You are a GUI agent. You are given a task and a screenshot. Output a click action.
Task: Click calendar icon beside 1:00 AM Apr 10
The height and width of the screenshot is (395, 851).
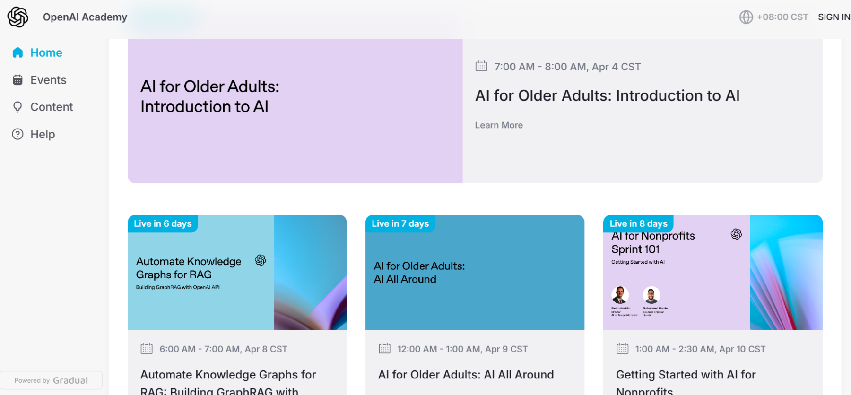pos(623,349)
